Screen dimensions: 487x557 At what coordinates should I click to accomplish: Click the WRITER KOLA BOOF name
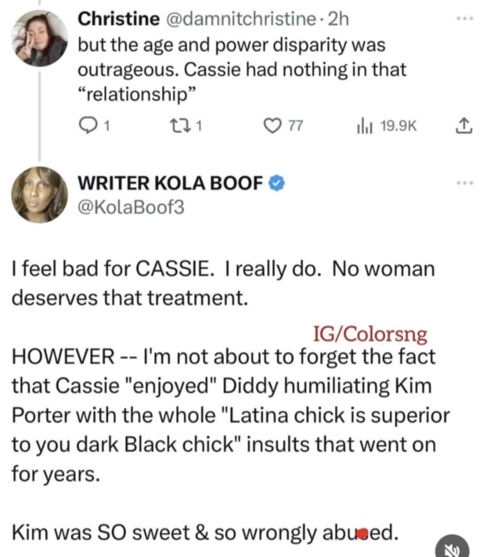171,183
